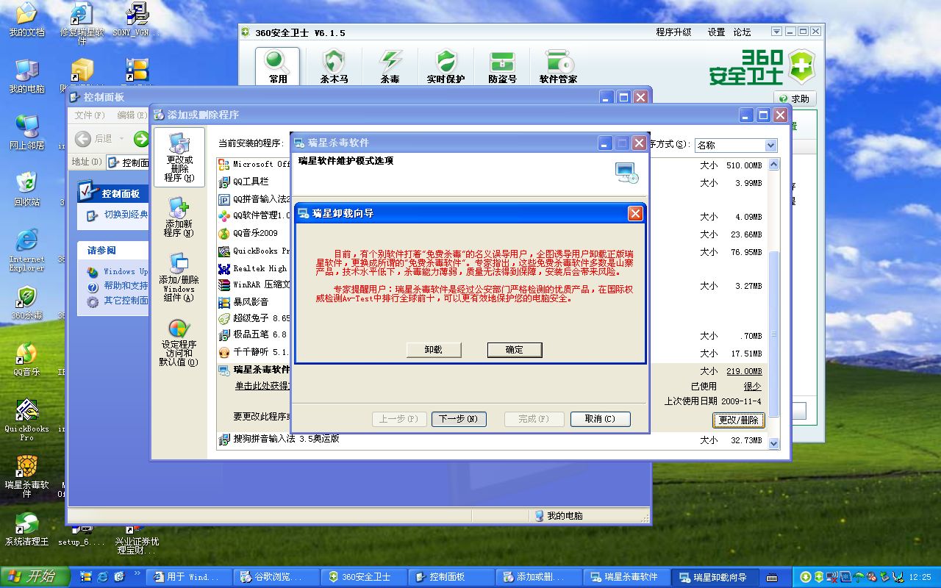This screenshot has width=941, height=588.
Task: Open QQ音乐 desktop icon
Action: (x=26, y=359)
